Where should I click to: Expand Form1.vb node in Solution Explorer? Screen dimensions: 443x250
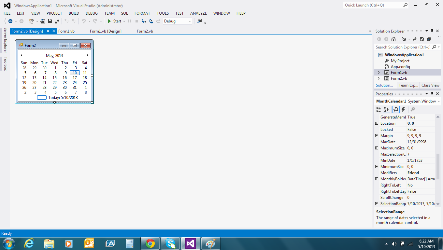click(379, 73)
